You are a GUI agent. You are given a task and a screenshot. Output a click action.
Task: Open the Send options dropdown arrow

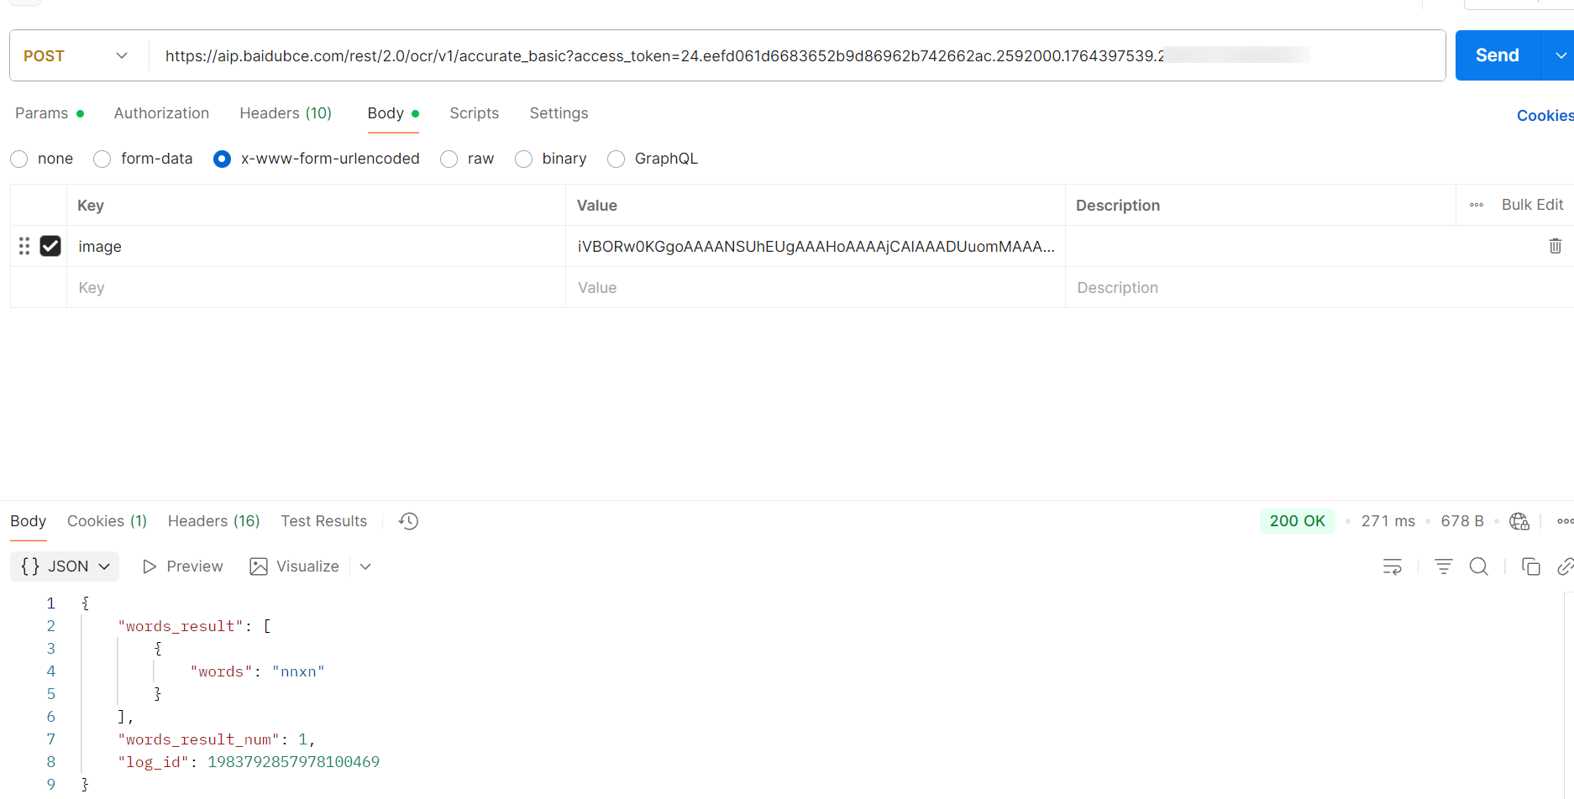[x=1560, y=55]
